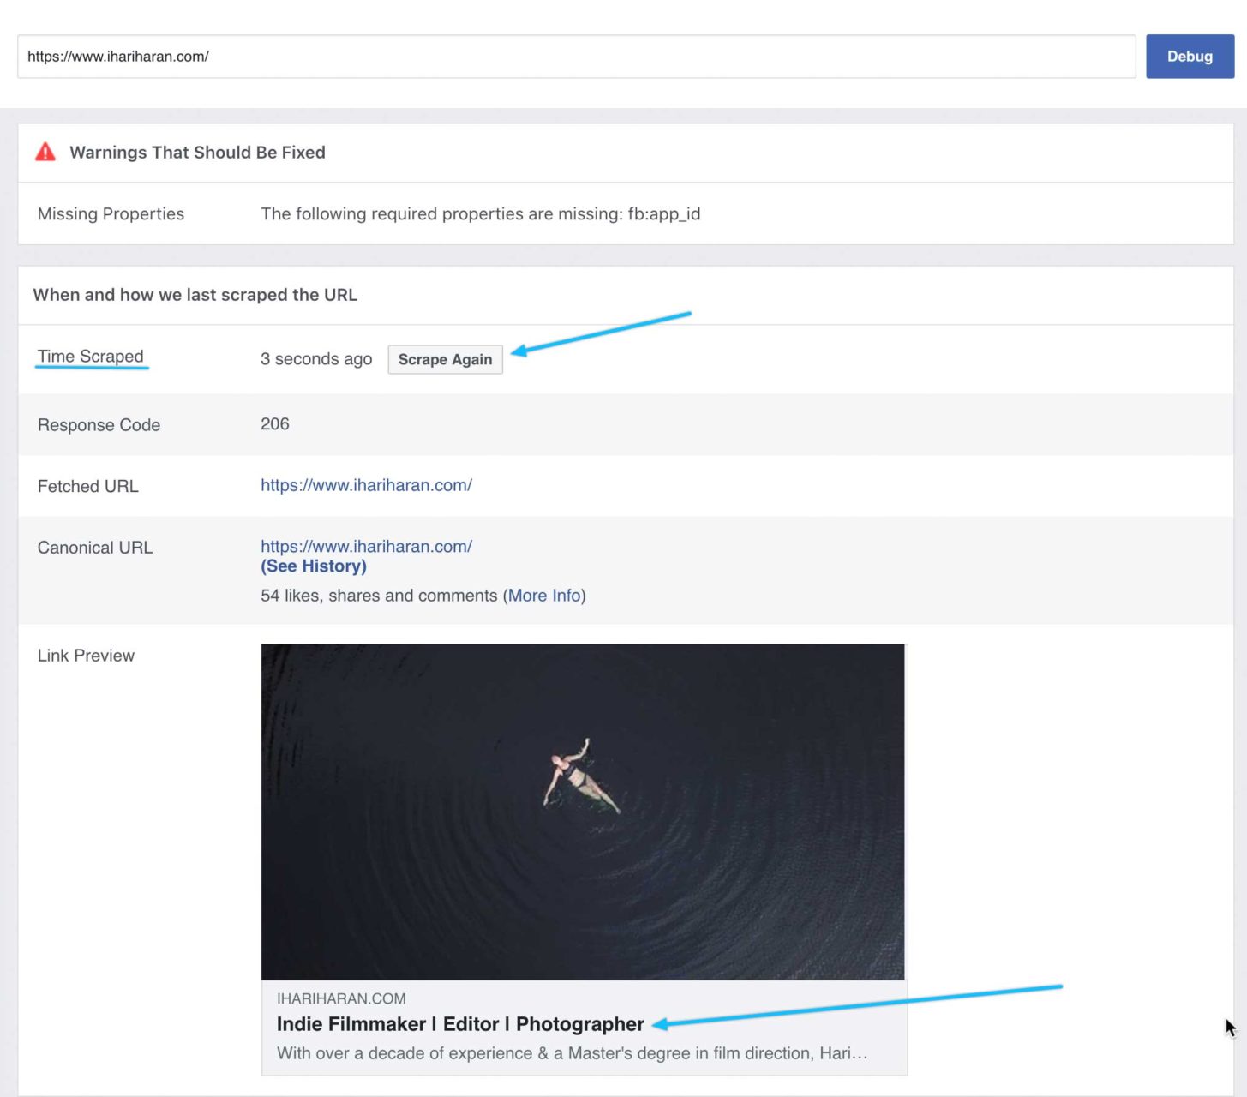Click 'When and how we last scraped the URL' heading

coord(195,295)
